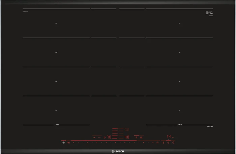Set power level to 7 on slider
This screenshot has height=154, width=236.
click(134, 143)
